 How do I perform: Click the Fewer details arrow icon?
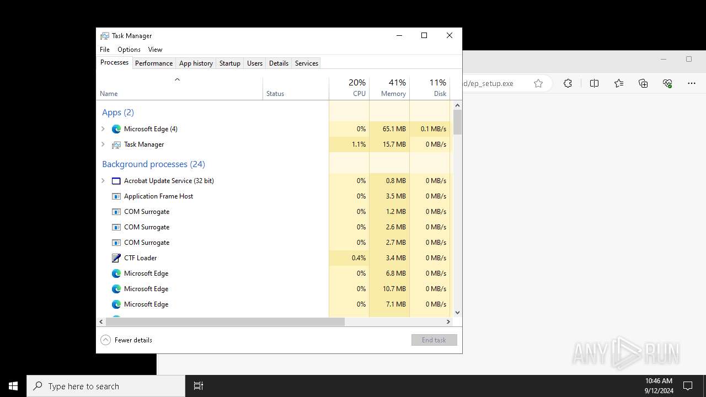pos(106,340)
